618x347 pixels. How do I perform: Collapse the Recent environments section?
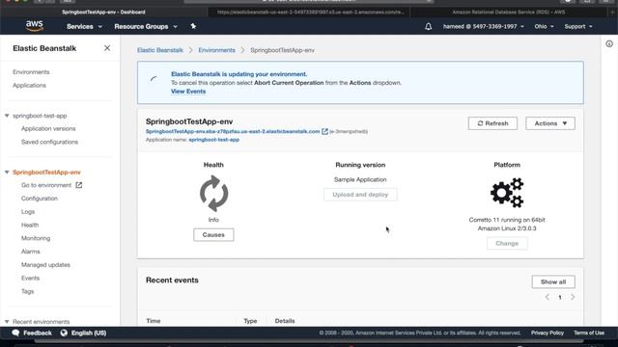coord(7,322)
